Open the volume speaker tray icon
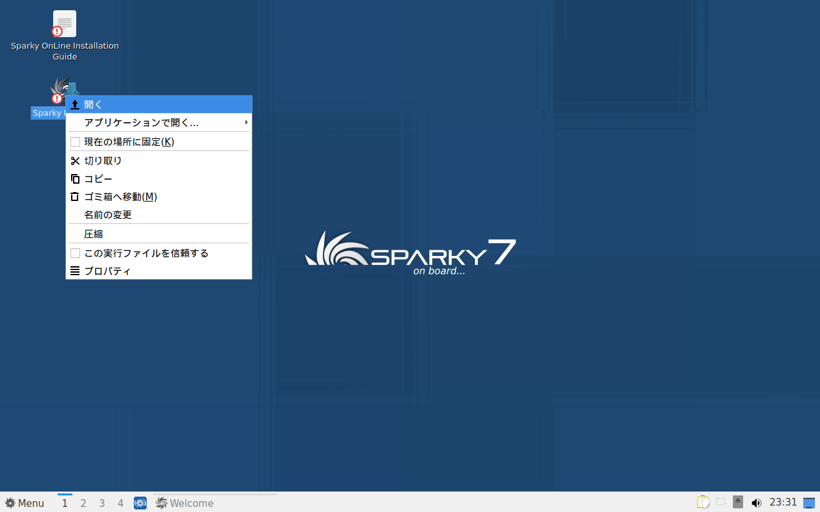This screenshot has width=820, height=512. [756, 503]
